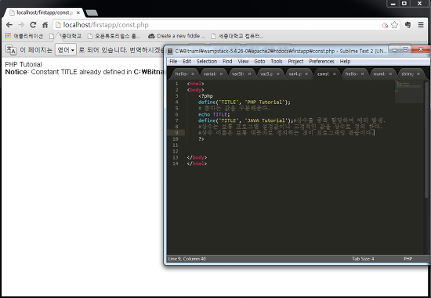431x298 pixels.
Task: Close the var3.p tab
Action: pos(278,74)
